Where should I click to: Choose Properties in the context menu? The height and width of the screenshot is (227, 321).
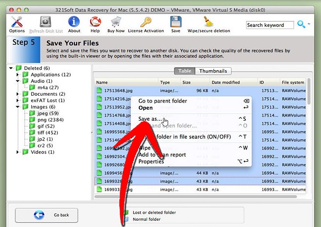(x=191, y=162)
